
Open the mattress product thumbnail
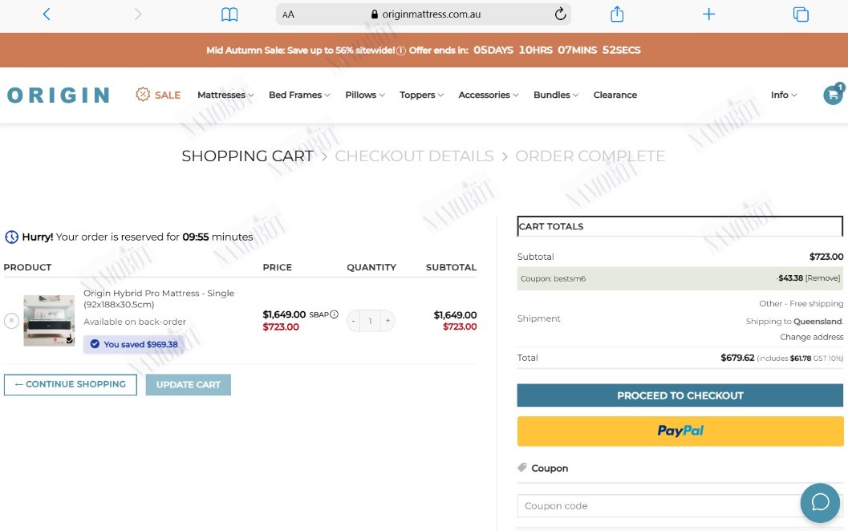coord(49,320)
